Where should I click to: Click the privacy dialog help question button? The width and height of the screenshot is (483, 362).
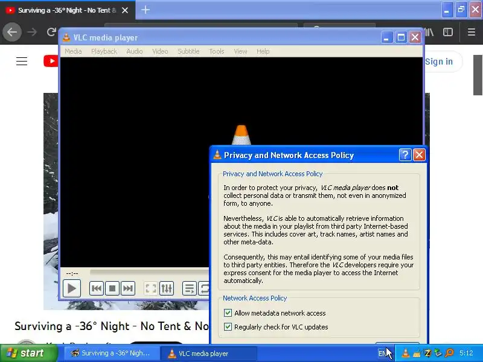tap(405, 155)
